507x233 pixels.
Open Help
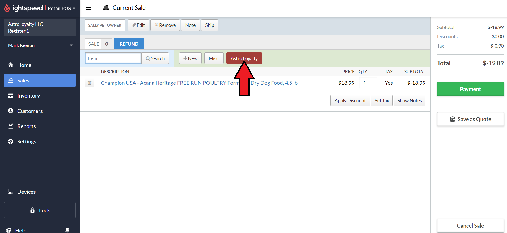pyautogui.click(x=16, y=230)
